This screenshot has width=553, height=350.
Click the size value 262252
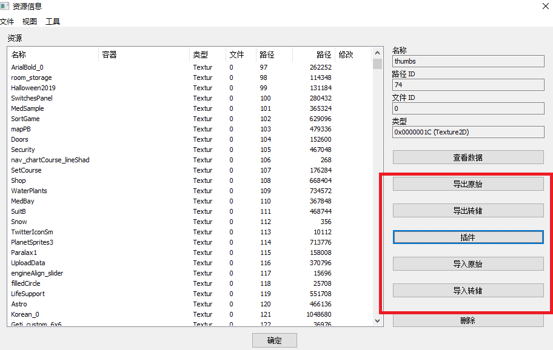pos(321,67)
